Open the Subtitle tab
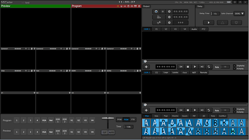This screenshot has width=249, height=140. [x=175, y=72]
